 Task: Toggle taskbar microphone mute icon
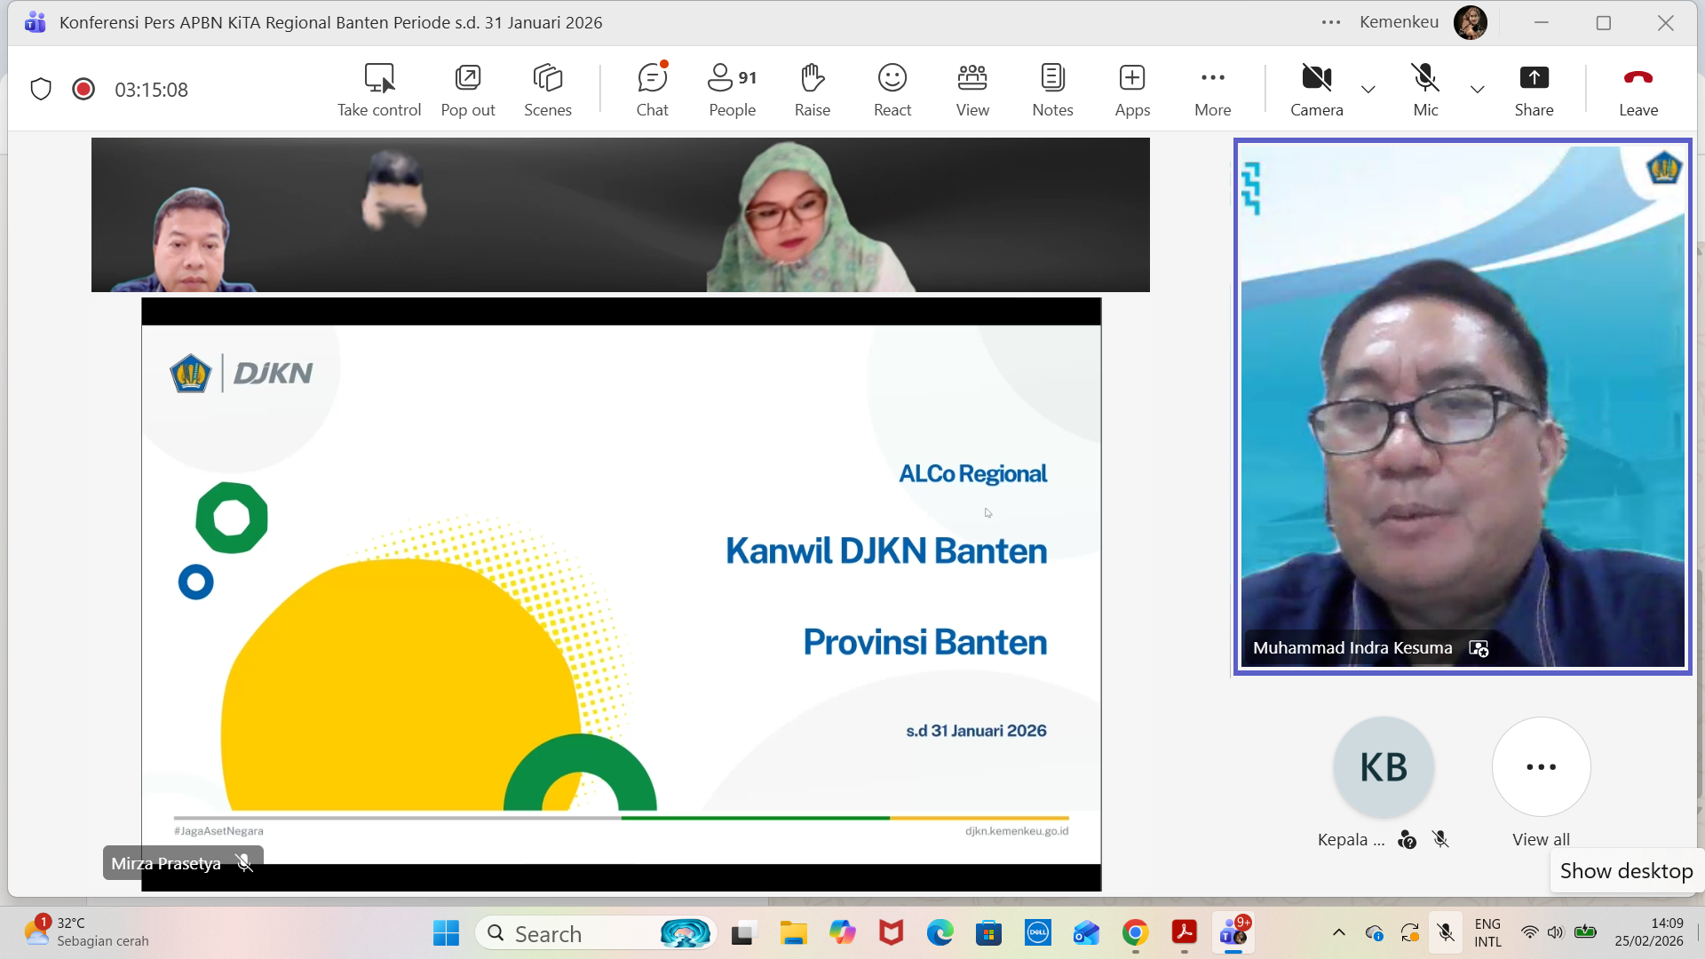[x=1446, y=932]
